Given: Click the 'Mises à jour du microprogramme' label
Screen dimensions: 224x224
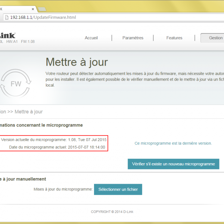Looking at the screenshot, I should click(x=63, y=189).
